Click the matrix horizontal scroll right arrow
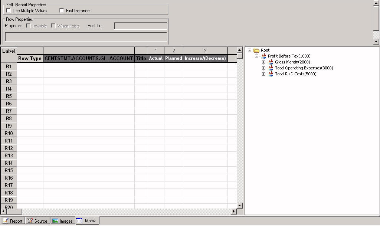The image size is (380, 226). click(234, 212)
